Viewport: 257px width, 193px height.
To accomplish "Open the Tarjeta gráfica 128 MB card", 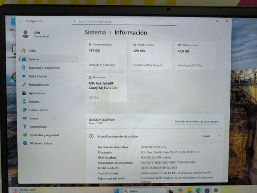I will tap(151, 55).
